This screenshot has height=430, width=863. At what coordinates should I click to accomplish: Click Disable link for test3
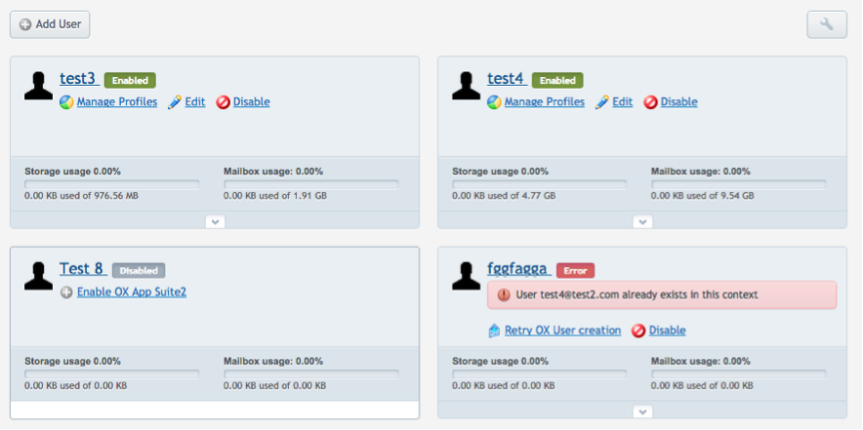pyautogui.click(x=252, y=101)
